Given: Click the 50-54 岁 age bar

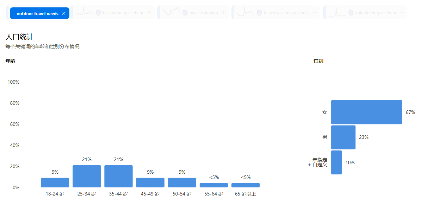Looking at the screenshot, I should click(x=182, y=182).
